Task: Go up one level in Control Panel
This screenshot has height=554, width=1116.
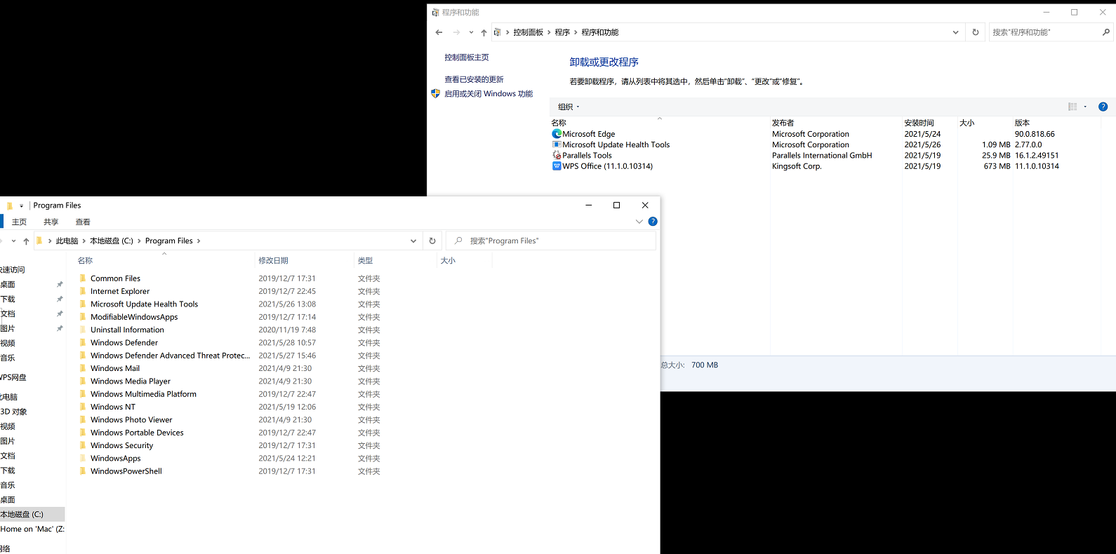Action: tap(484, 32)
